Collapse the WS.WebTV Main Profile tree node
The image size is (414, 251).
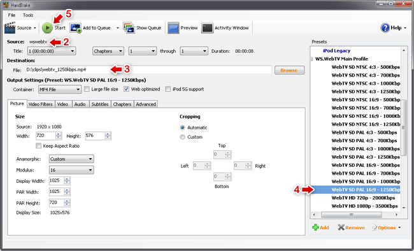[311, 59]
